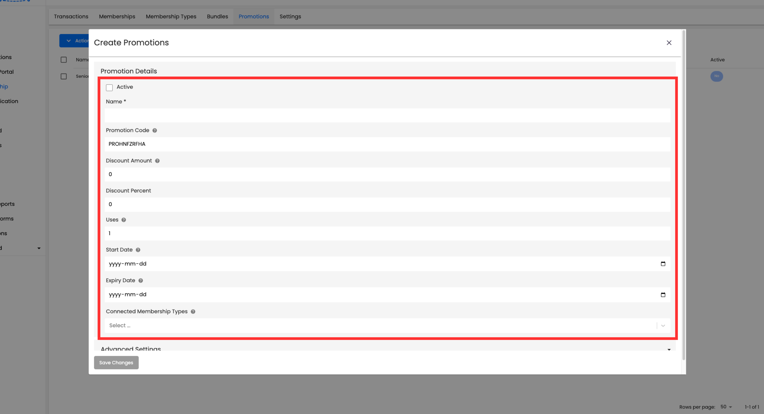
Task: Open the Expiry Date calendar picker
Action: pos(663,294)
